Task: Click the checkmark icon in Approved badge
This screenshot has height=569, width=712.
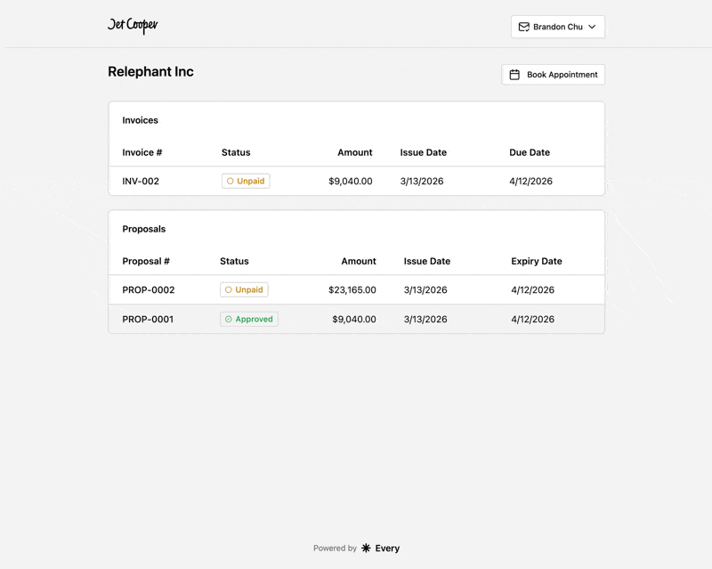Action: point(229,319)
